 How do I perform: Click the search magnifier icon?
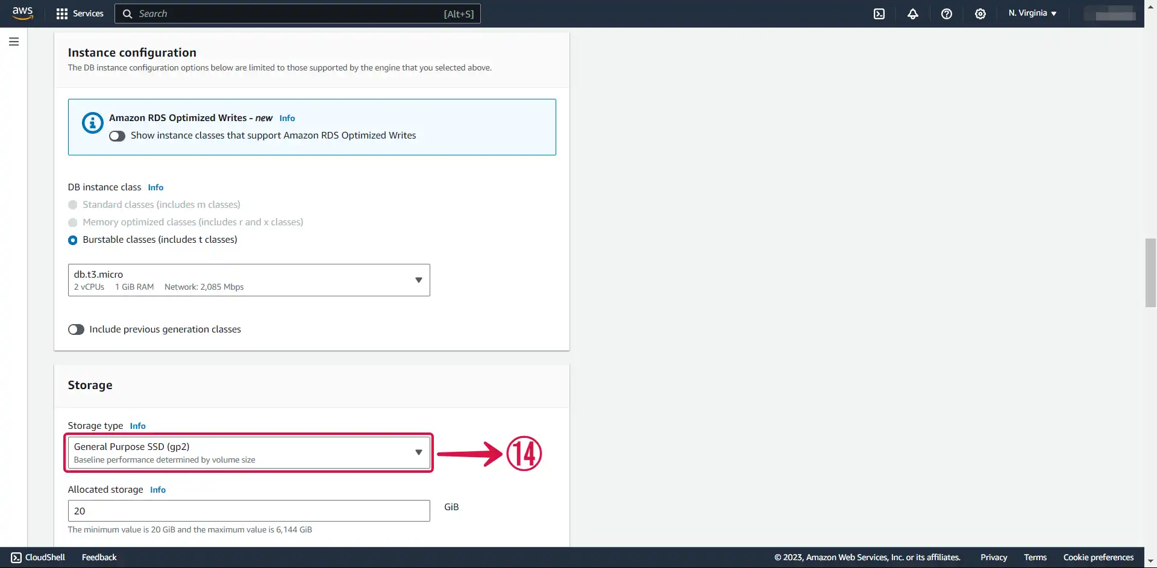(127, 13)
